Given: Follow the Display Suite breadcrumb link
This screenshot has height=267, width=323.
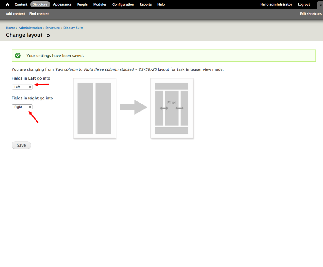Looking at the screenshot, I should 73,28.
